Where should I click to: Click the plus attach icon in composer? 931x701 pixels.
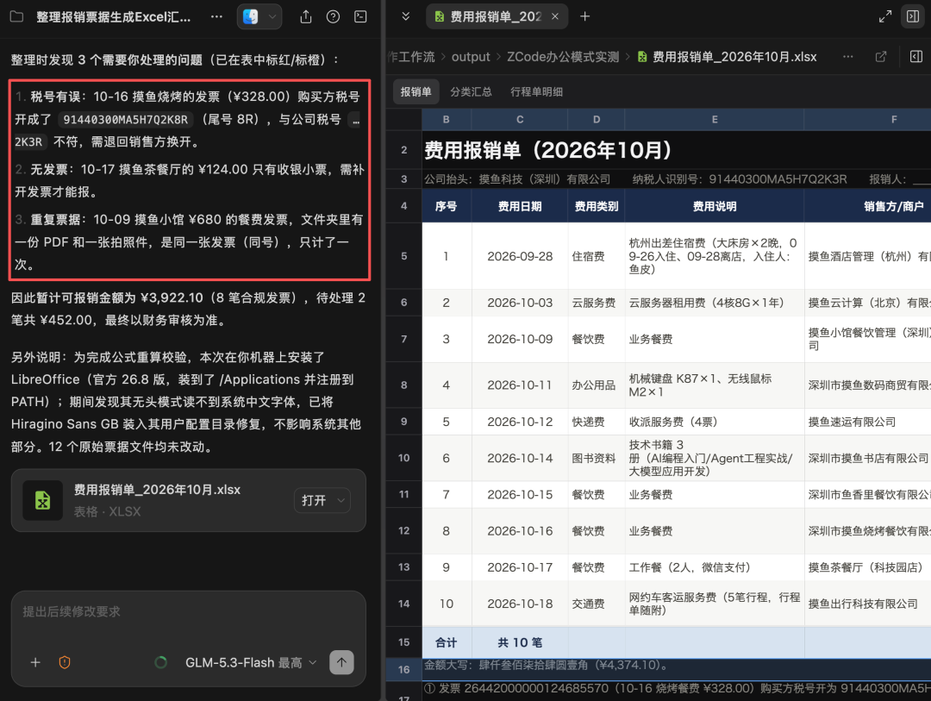pos(35,662)
